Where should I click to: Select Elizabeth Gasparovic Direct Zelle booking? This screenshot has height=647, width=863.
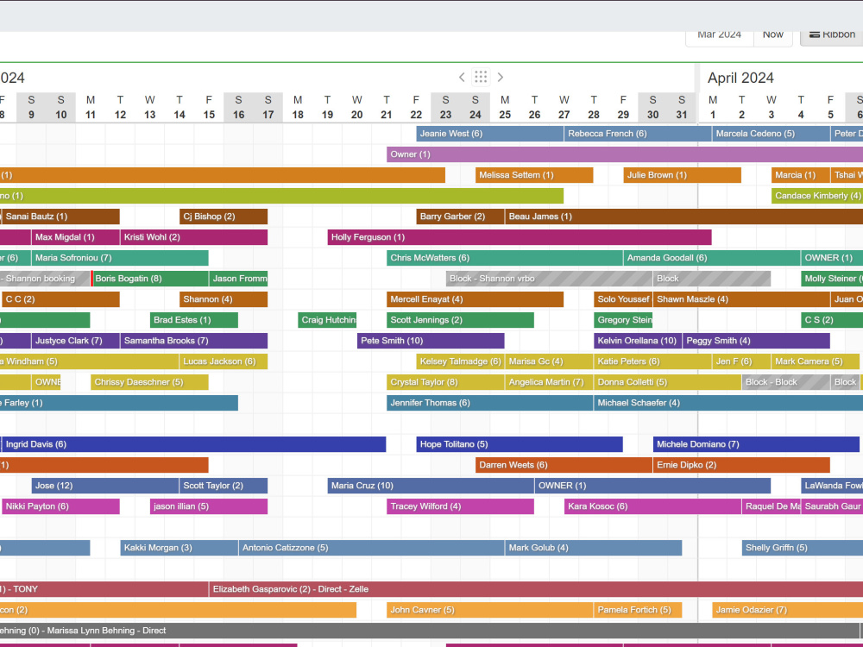[x=536, y=589]
